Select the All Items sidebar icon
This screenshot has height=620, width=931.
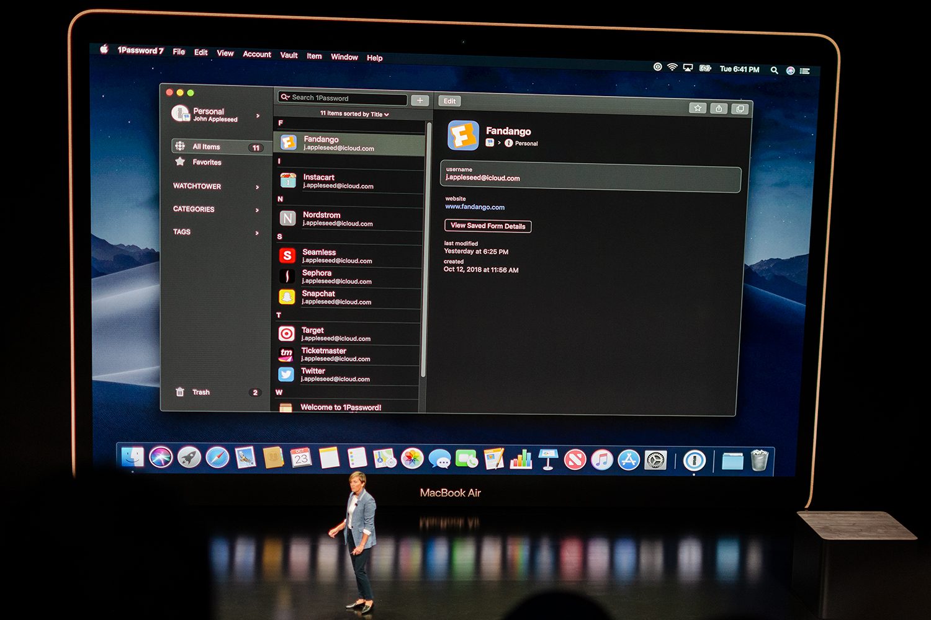179,146
